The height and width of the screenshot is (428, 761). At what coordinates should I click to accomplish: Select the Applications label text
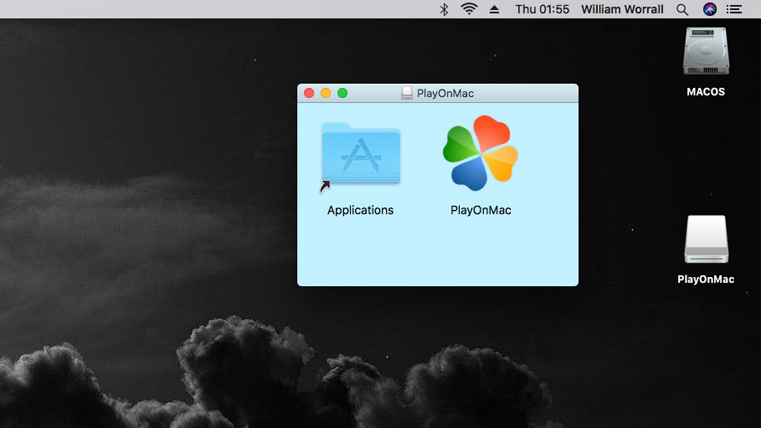pyautogui.click(x=360, y=210)
